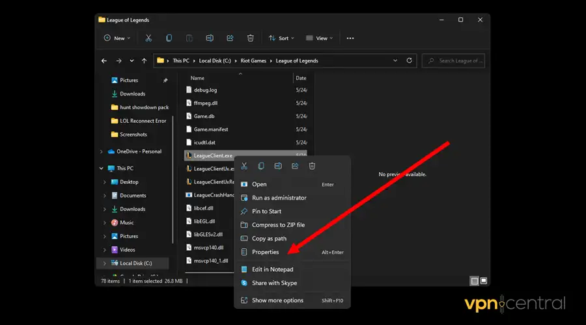The width and height of the screenshot is (586, 325).
Task: Click Delete icon in the context menu
Action: [312, 166]
